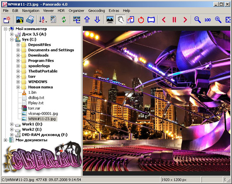
Task: Pause the slideshow with red bars
Action: tap(174, 20)
